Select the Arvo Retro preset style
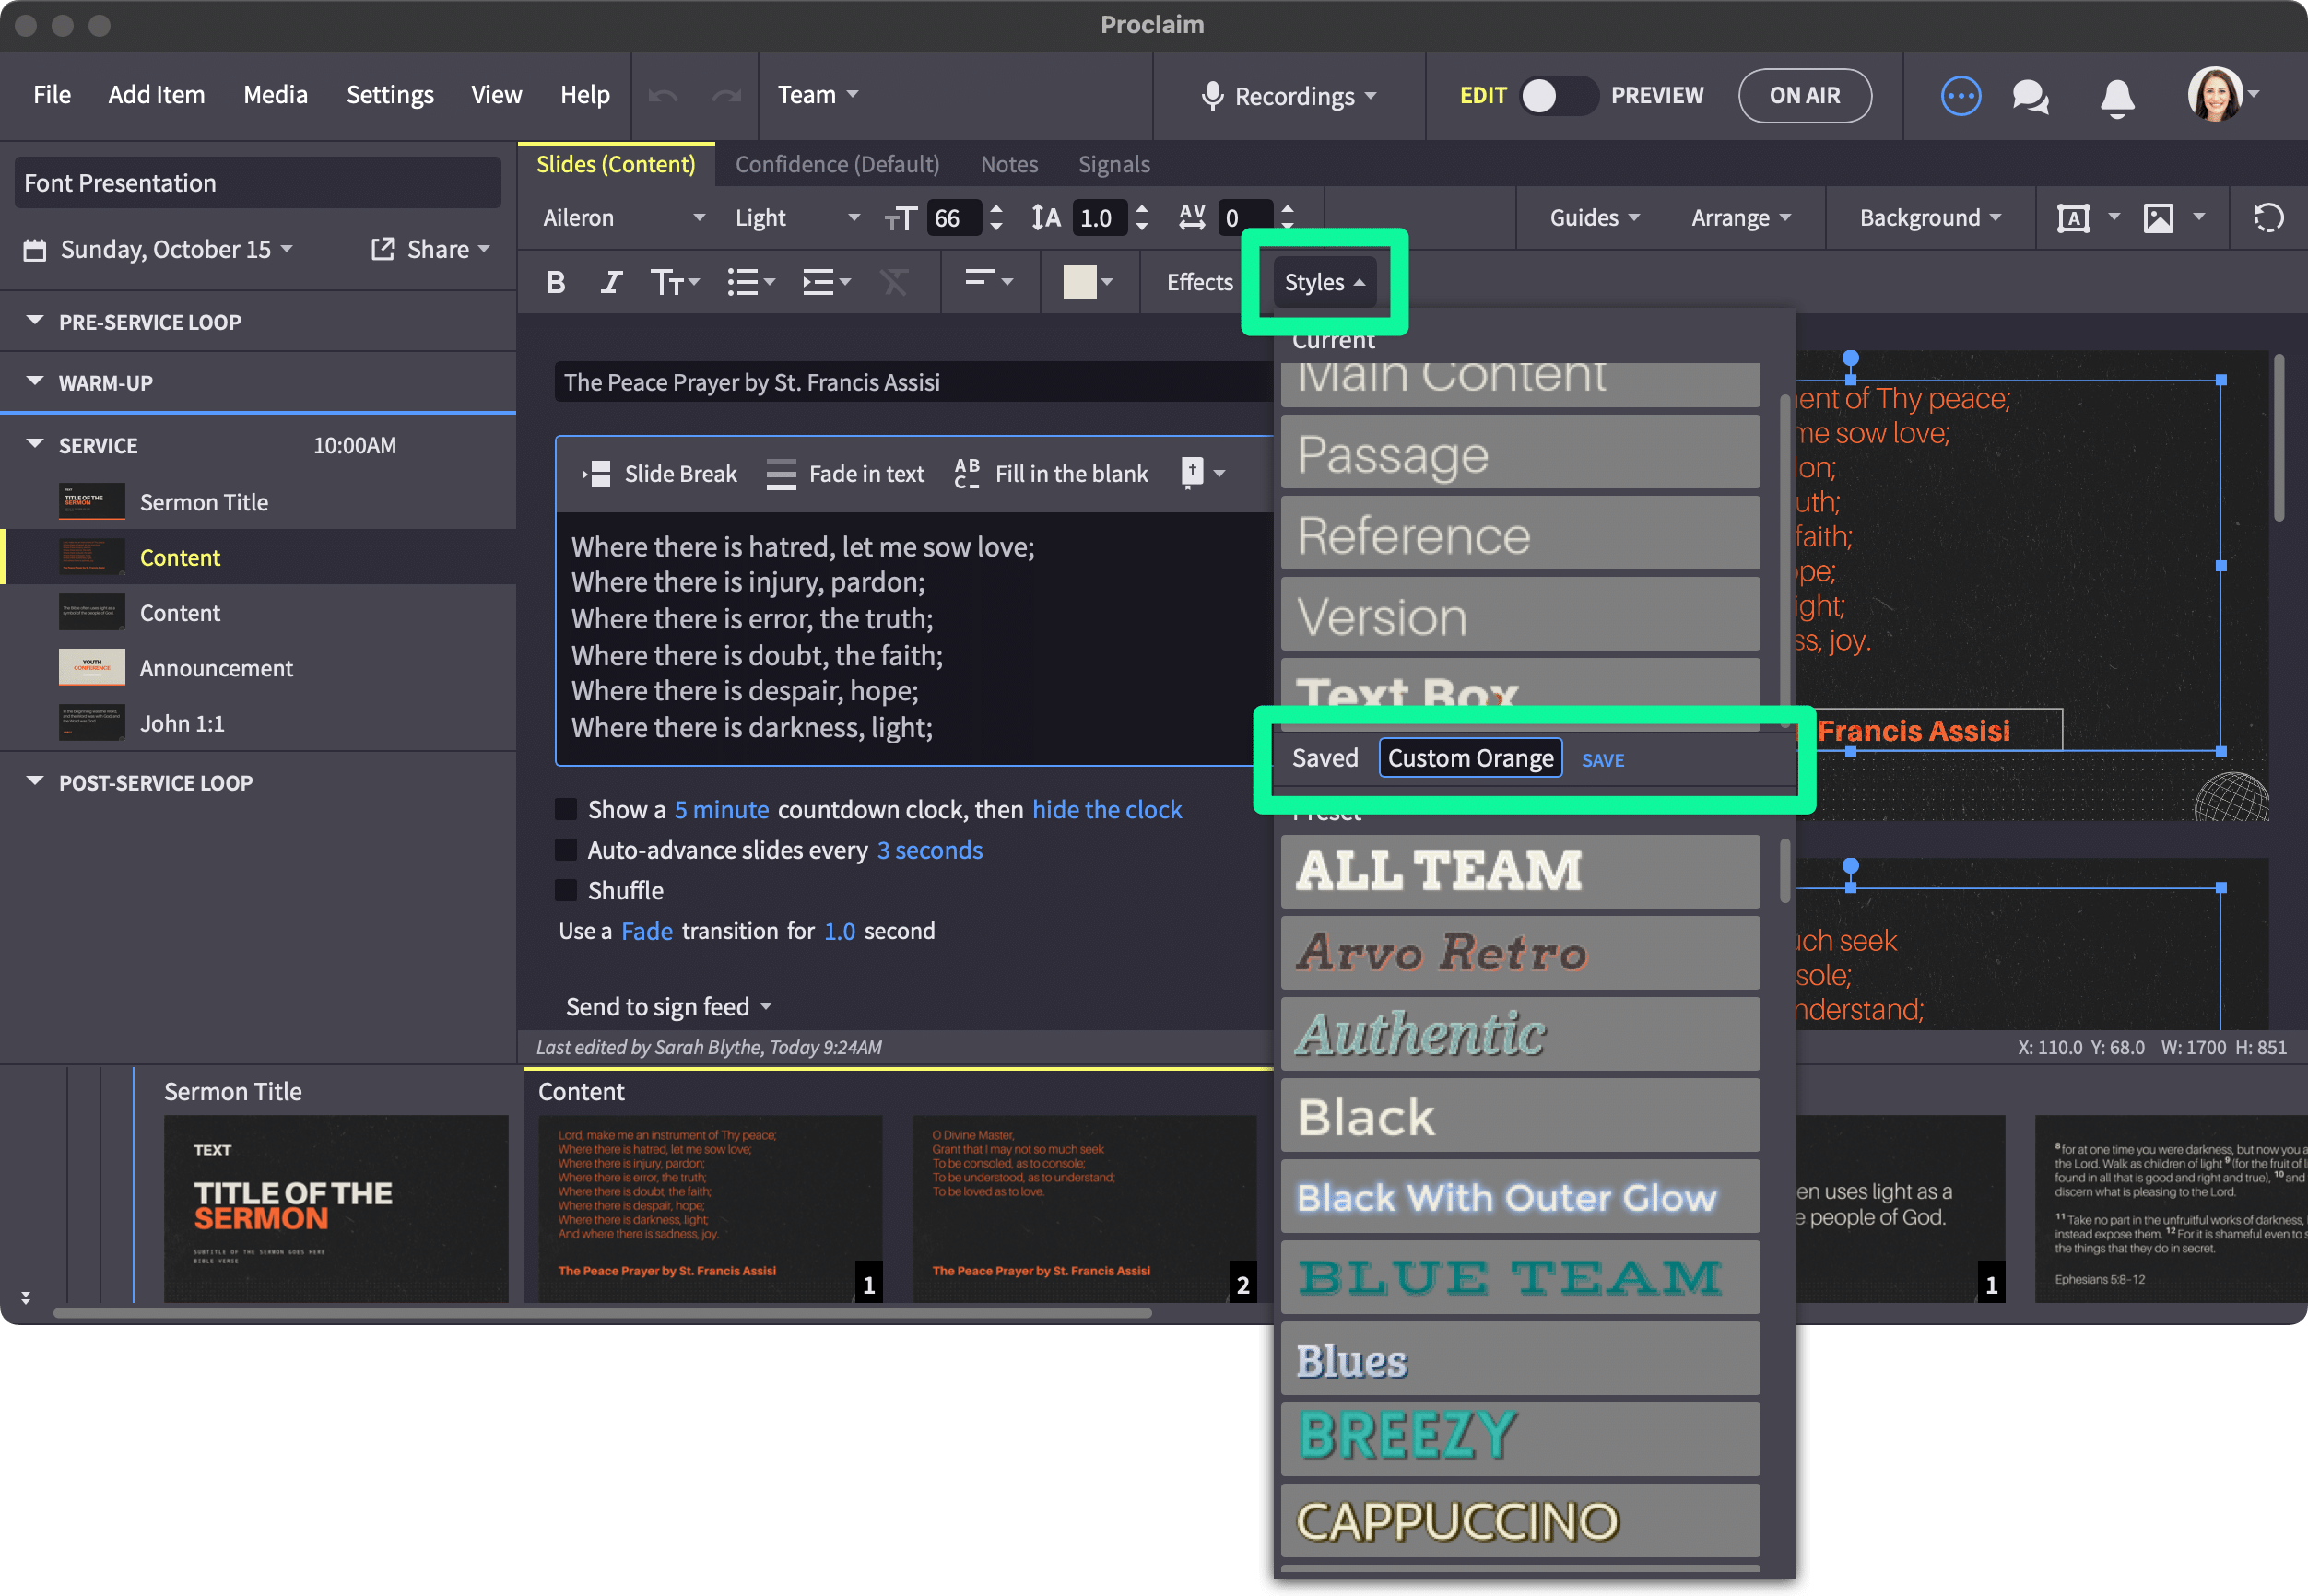The width and height of the screenshot is (2308, 1596). click(1520, 952)
